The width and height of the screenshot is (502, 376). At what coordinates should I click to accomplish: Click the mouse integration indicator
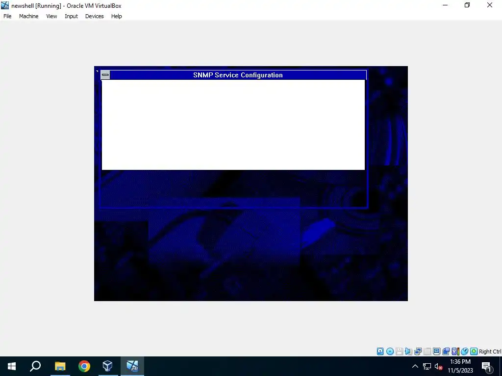pyautogui.click(x=465, y=352)
